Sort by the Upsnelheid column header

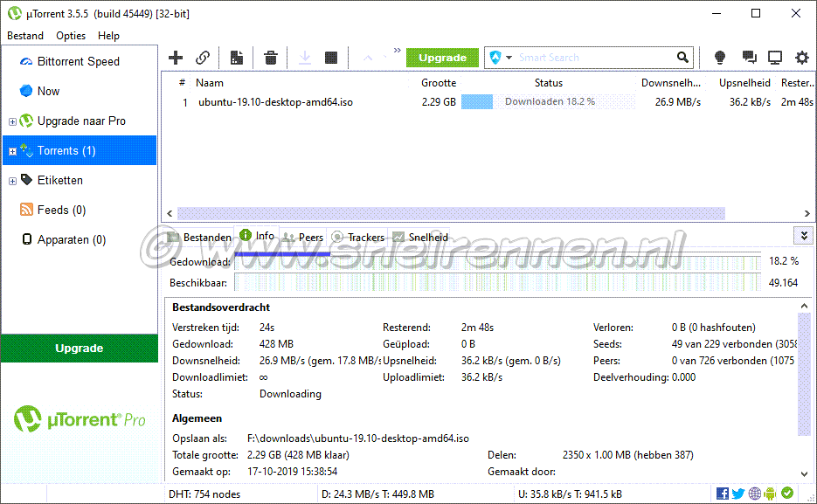pyautogui.click(x=744, y=83)
